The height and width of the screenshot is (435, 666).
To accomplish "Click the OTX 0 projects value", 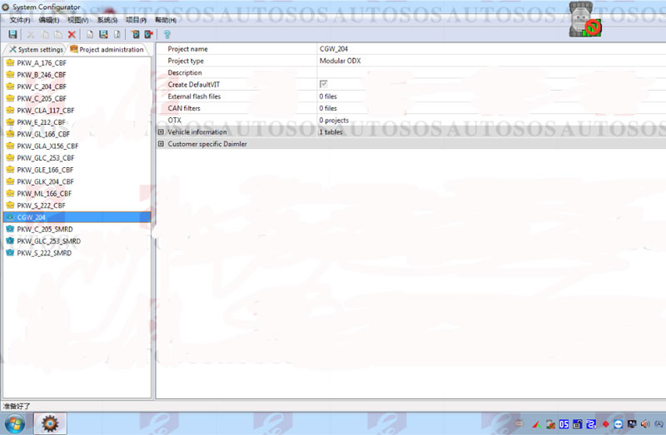I will [335, 120].
